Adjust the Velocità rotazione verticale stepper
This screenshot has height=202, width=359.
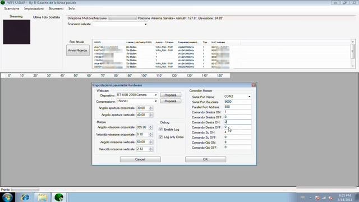[151, 149]
